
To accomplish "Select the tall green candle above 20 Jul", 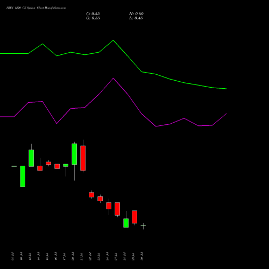I will coord(74,154).
